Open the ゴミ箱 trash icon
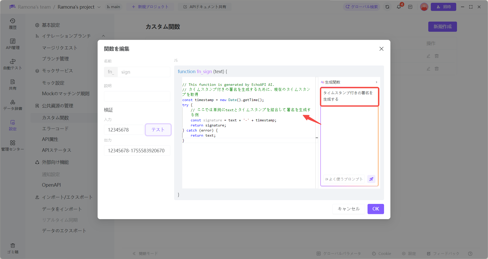This screenshot has height=259, width=488. pos(12,248)
